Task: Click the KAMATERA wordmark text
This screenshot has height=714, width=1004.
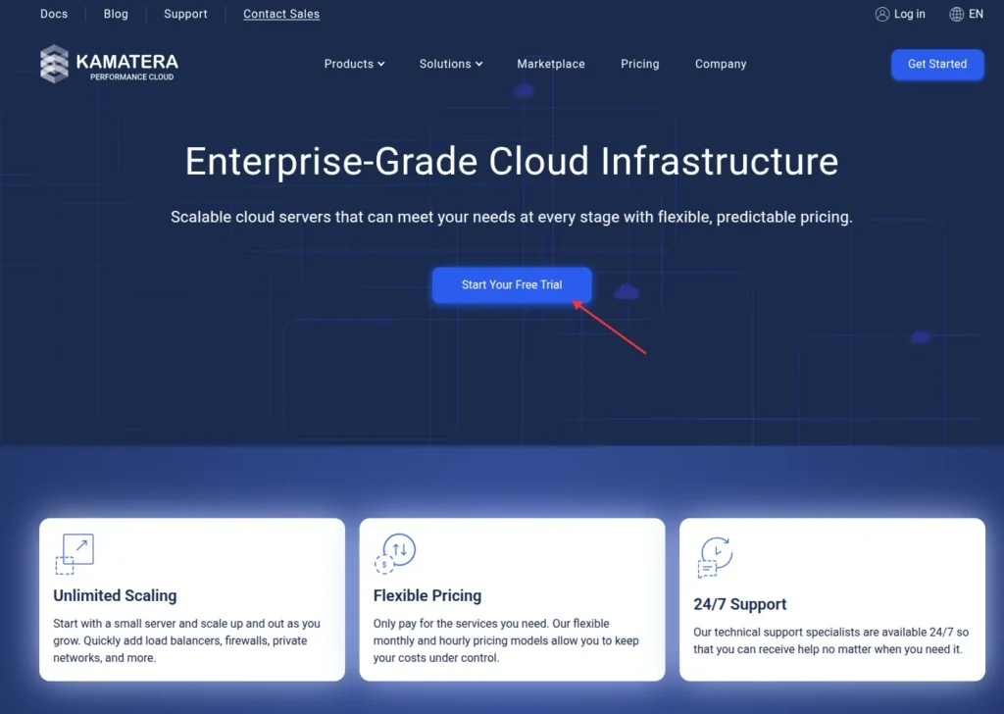Action: [126, 62]
